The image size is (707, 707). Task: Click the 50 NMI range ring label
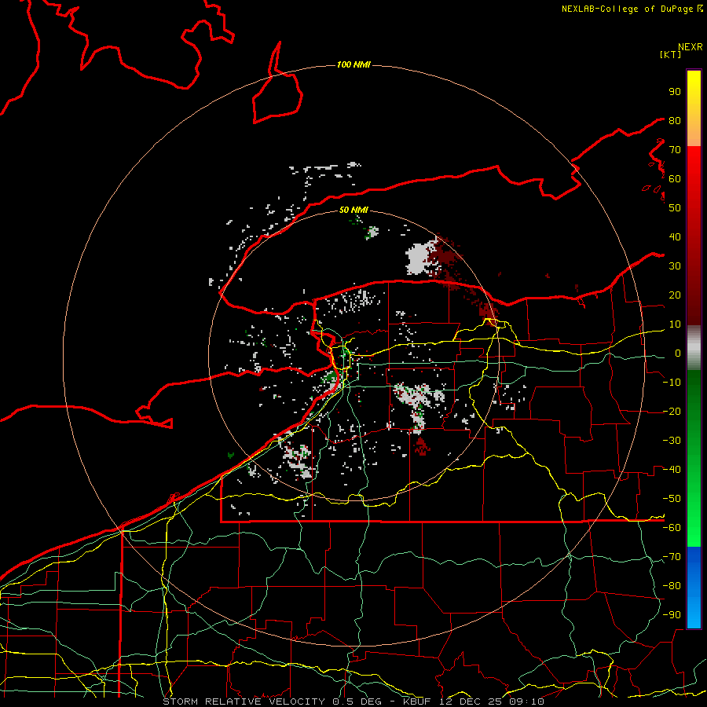pyautogui.click(x=353, y=210)
